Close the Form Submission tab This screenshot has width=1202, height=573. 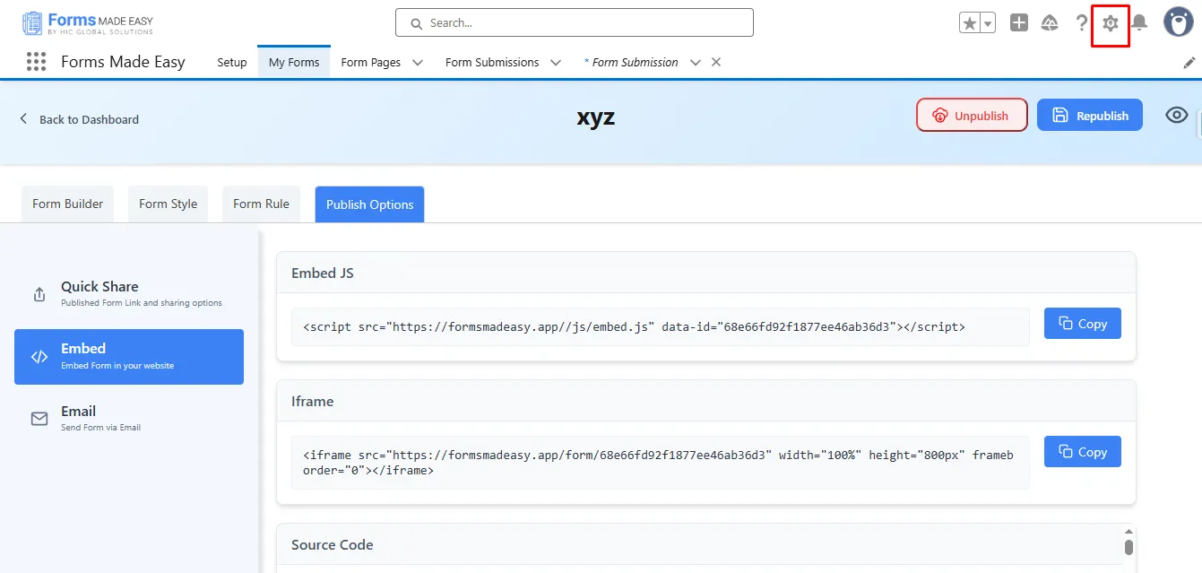pyautogui.click(x=716, y=62)
